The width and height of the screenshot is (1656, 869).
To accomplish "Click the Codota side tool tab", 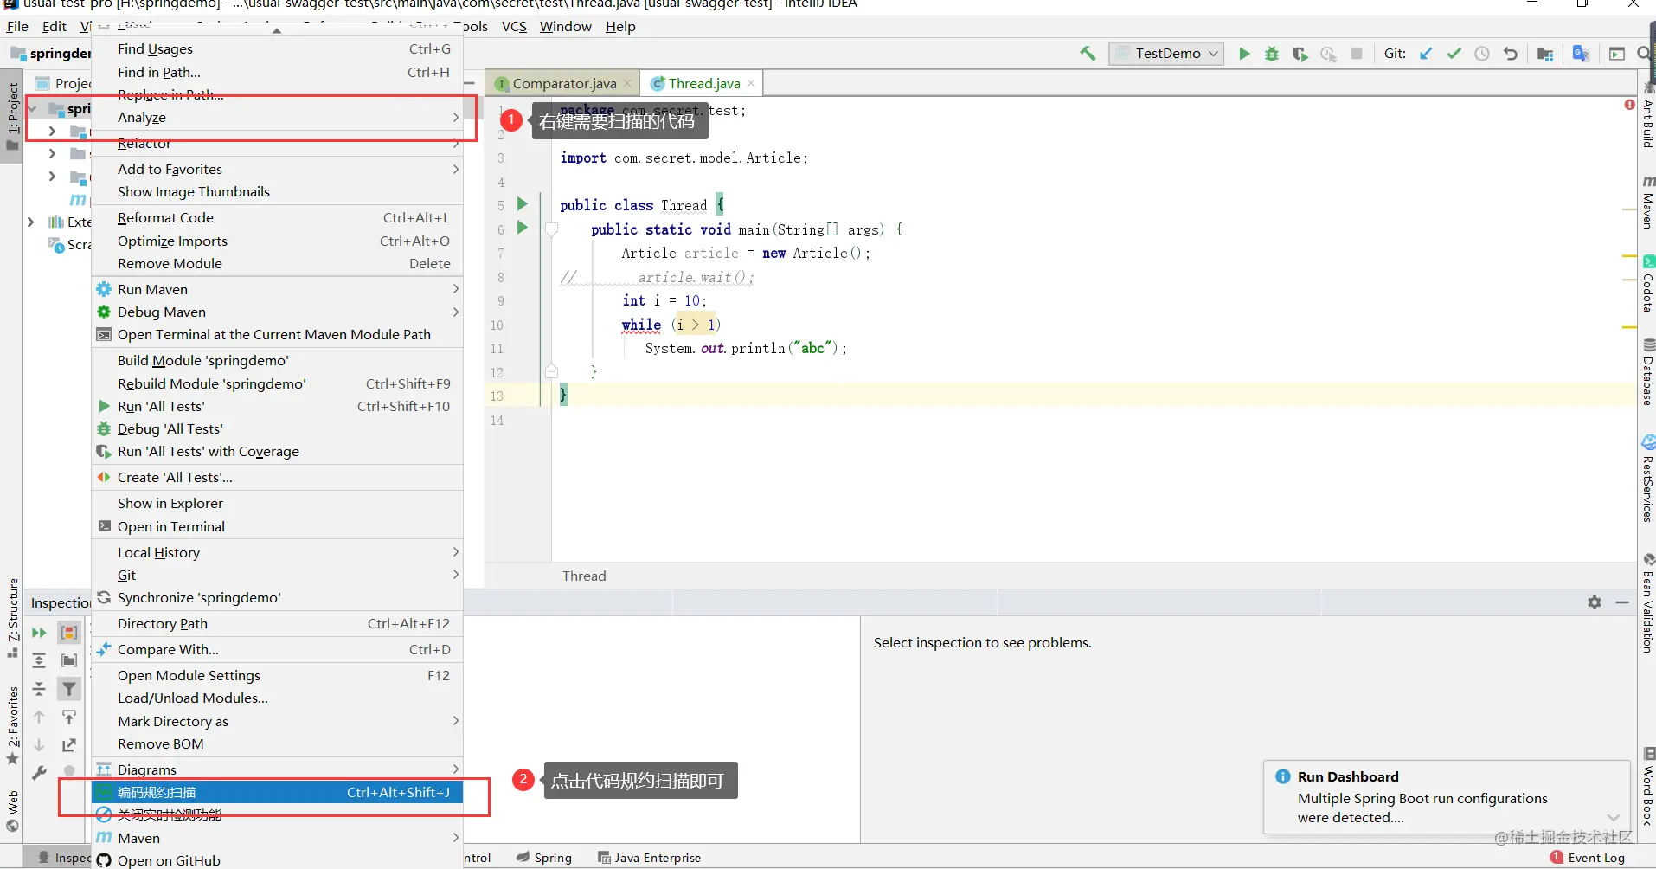I will [1647, 284].
